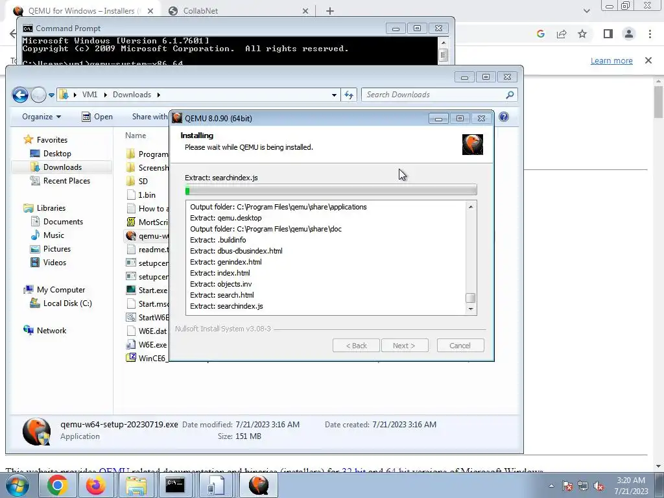Open the Chrome profile avatar
The height and width of the screenshot is (498, 664).
(x=629, y=34)
